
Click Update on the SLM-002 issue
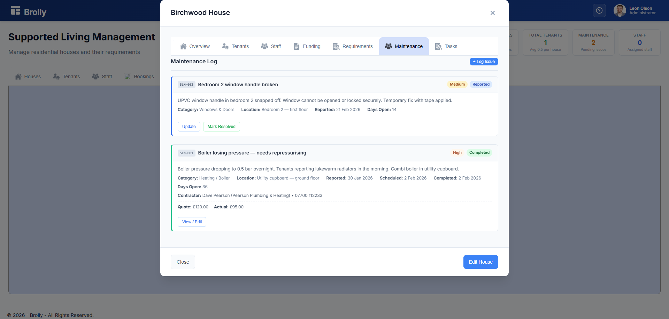click(189, 127)
